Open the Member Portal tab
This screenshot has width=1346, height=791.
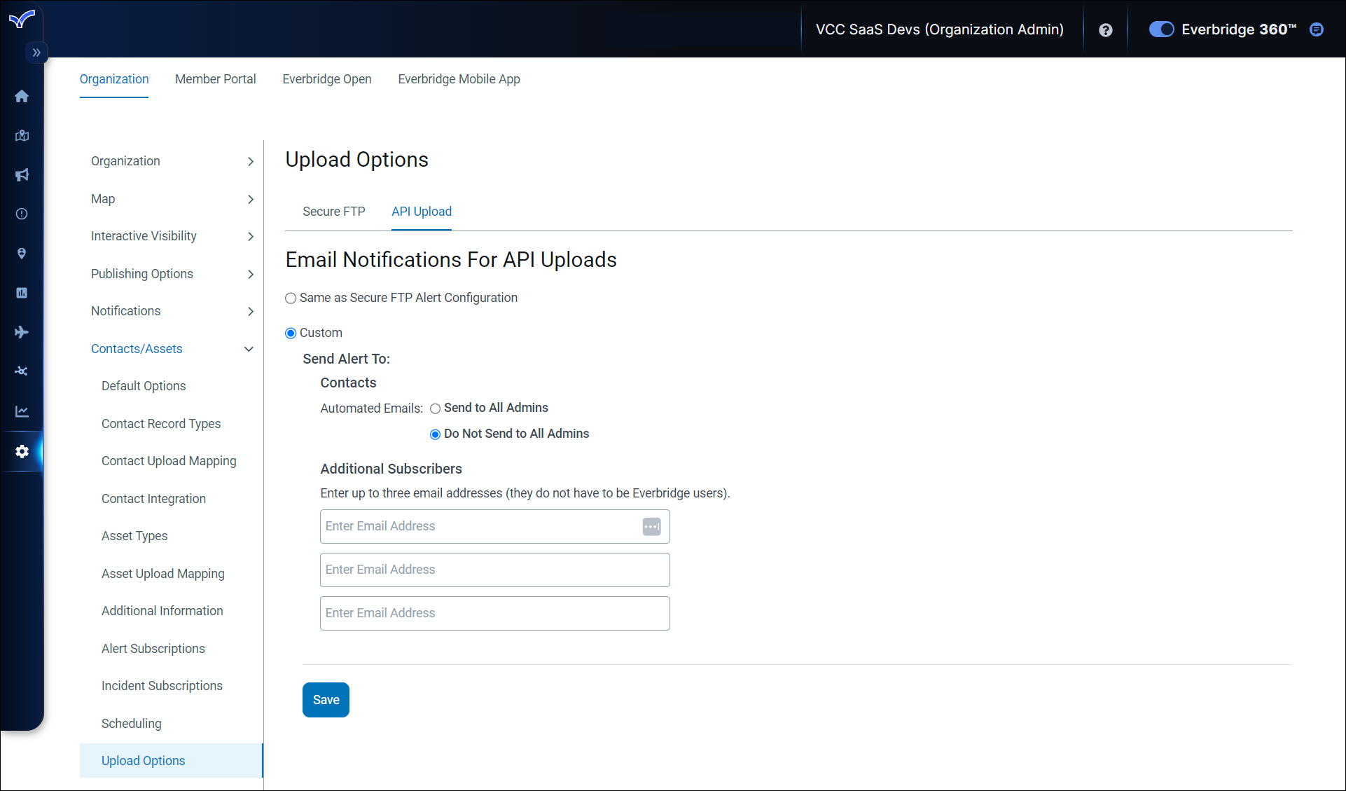tap(215, 79)
